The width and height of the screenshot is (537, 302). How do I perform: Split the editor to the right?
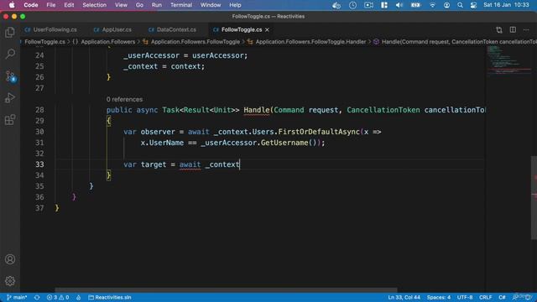pos(513,30)
